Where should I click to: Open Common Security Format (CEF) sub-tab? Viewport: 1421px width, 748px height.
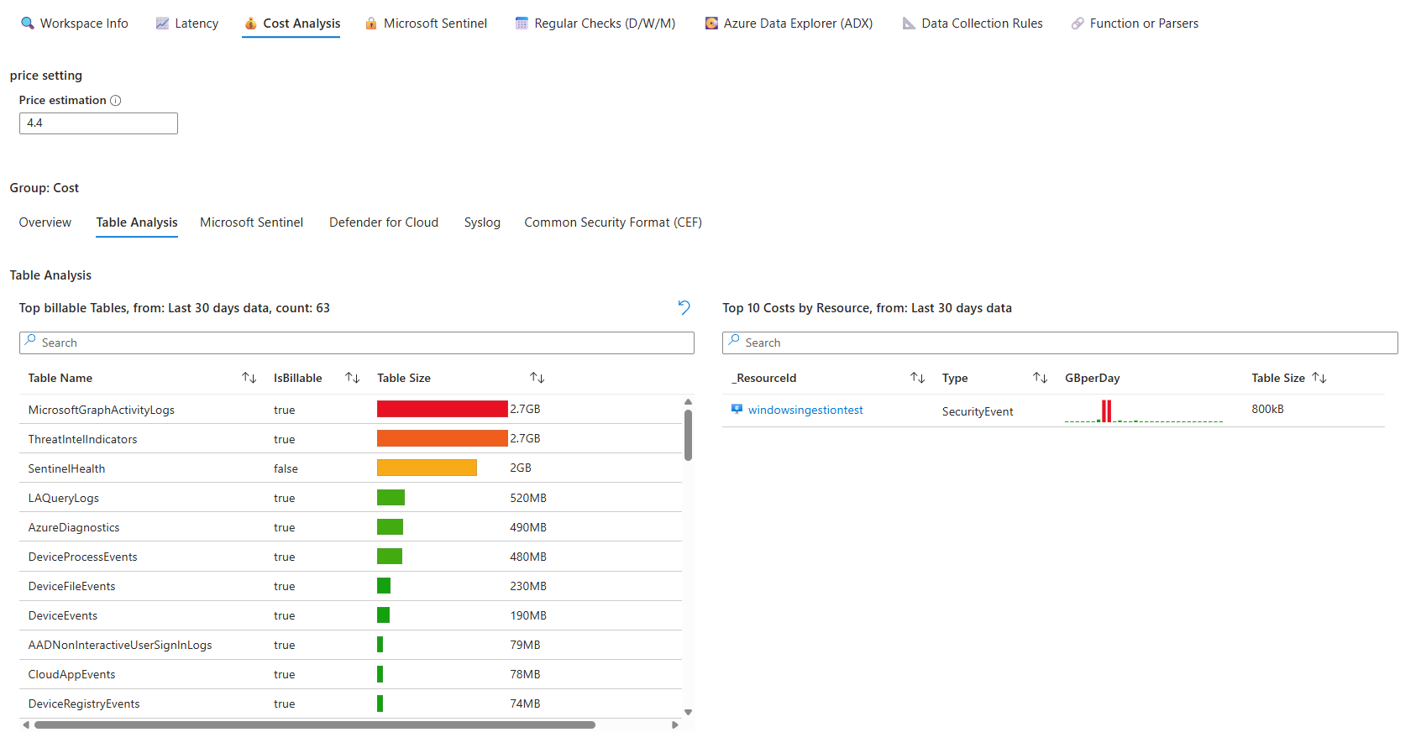click(x=613, y=222)
